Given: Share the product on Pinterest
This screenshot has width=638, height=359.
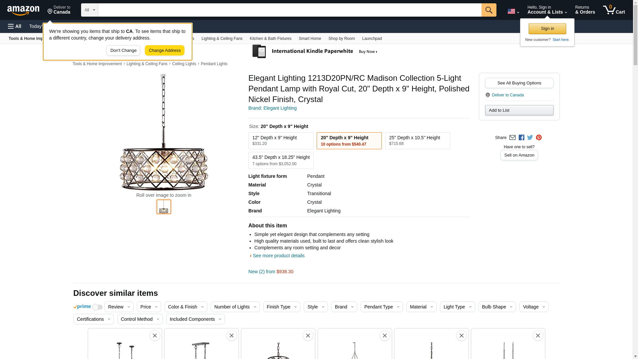Looking at the screenshot, I should coord(539,138).
